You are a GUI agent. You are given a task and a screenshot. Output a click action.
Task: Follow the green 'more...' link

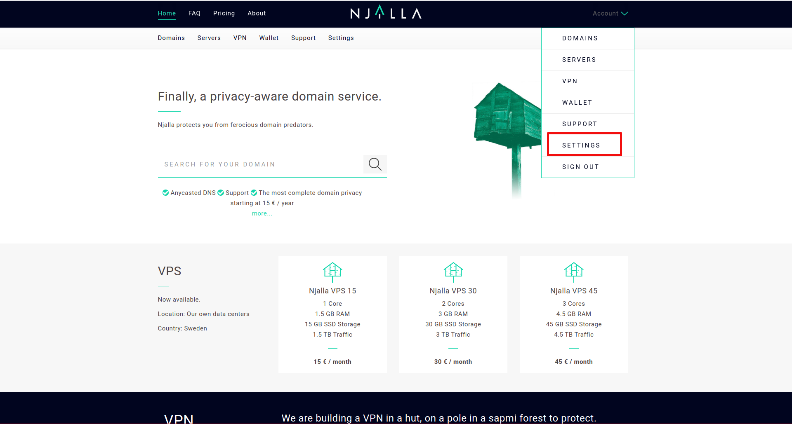click(x=262, y=213)
